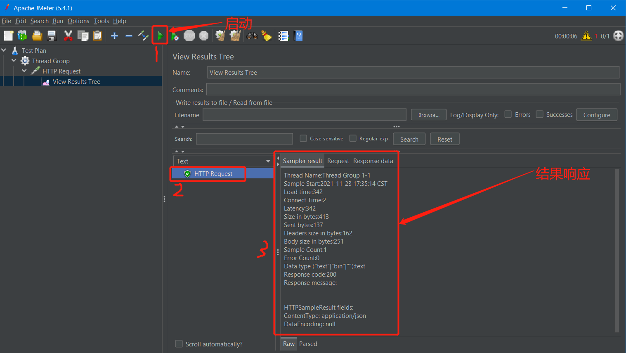The width and height of the screenshot is (626, 353).
Task: Click the split pane arrows beside Sampler result
Action: [x=278, y=161]
